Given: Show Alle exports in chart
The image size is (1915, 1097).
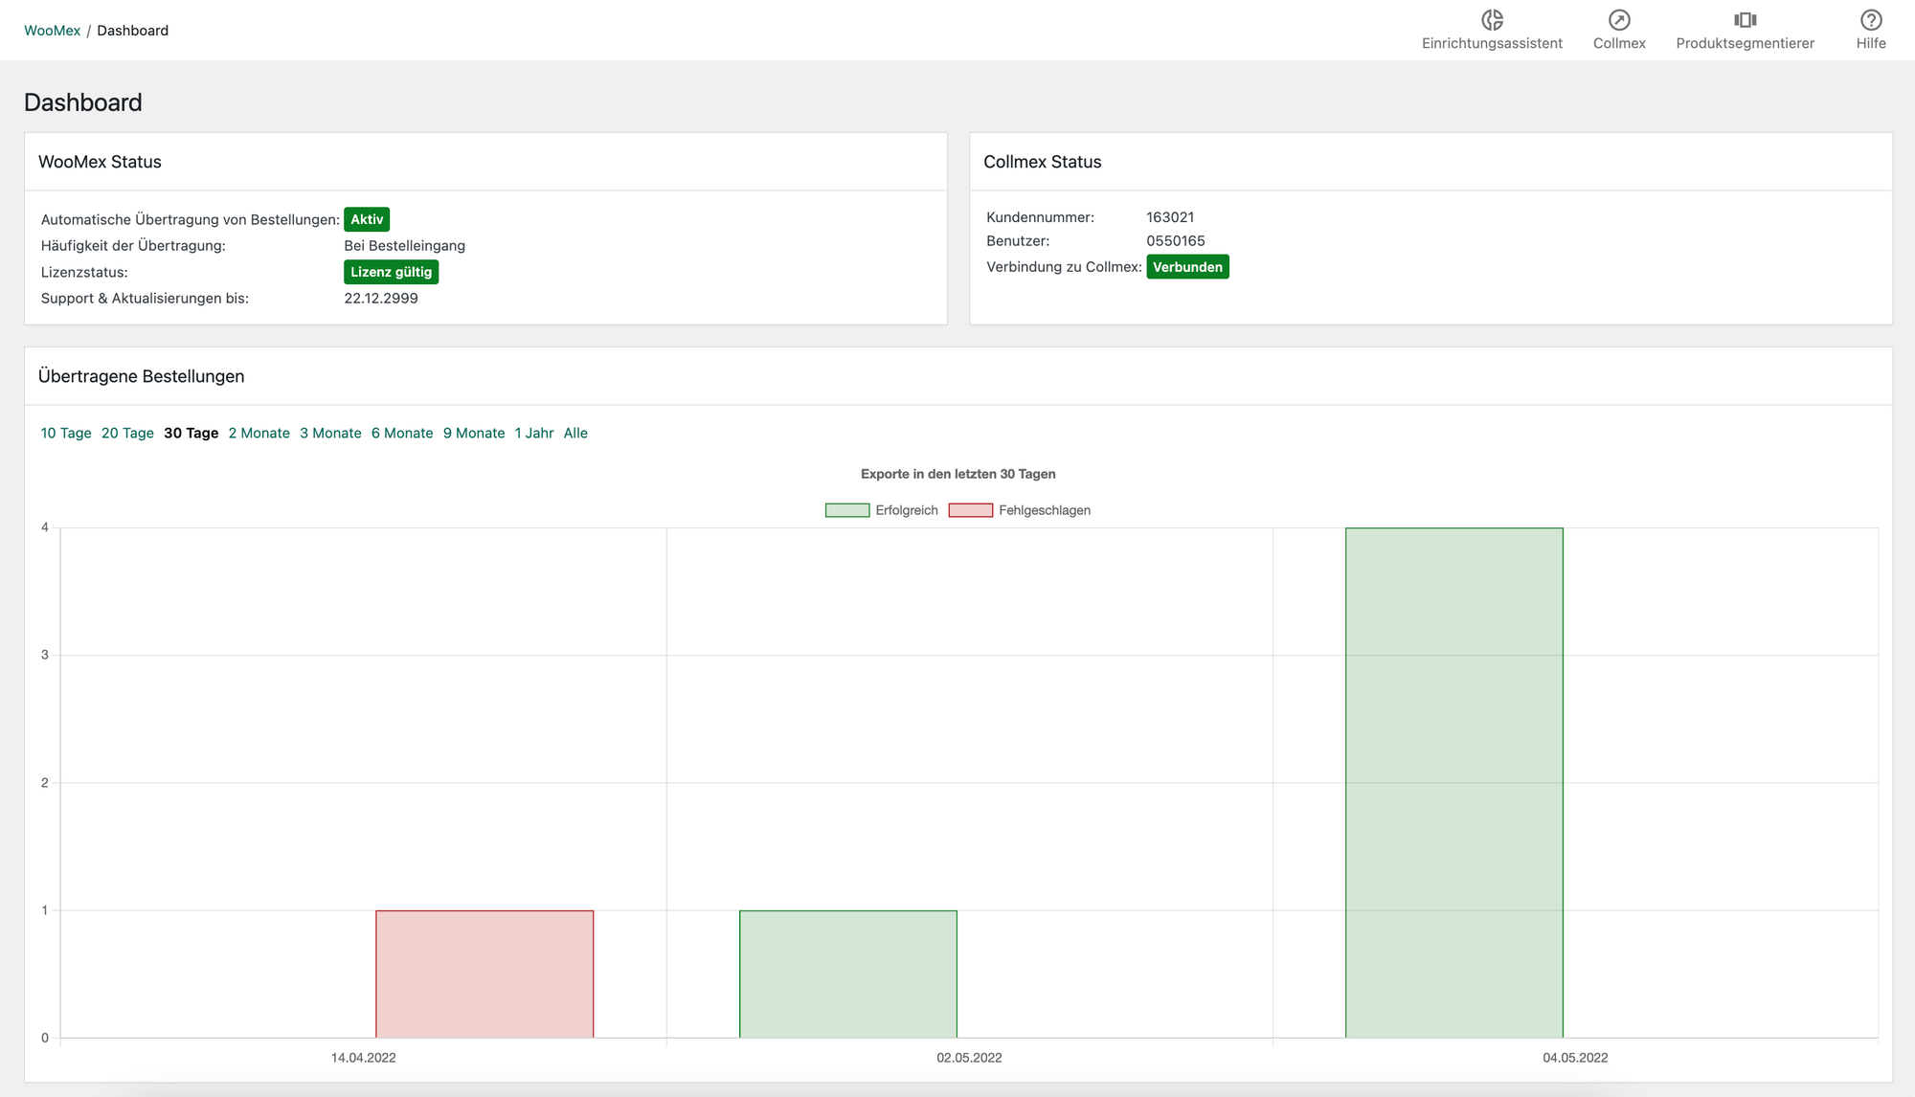Looking at the screenshot, I should pyautogui.click(x=575, y=433).
